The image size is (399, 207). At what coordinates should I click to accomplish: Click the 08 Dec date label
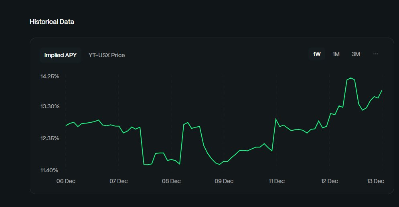(x=171, y=181)
